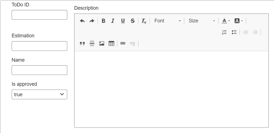Open the Size dropdown

pyautogui.click(x=201, y=21)
